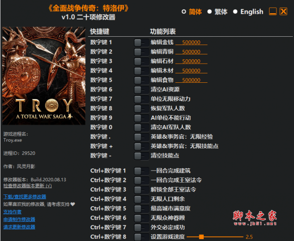Click the Build.2020.08.13 version text
The image size is (294, 241).
click(x=49, y=180)
